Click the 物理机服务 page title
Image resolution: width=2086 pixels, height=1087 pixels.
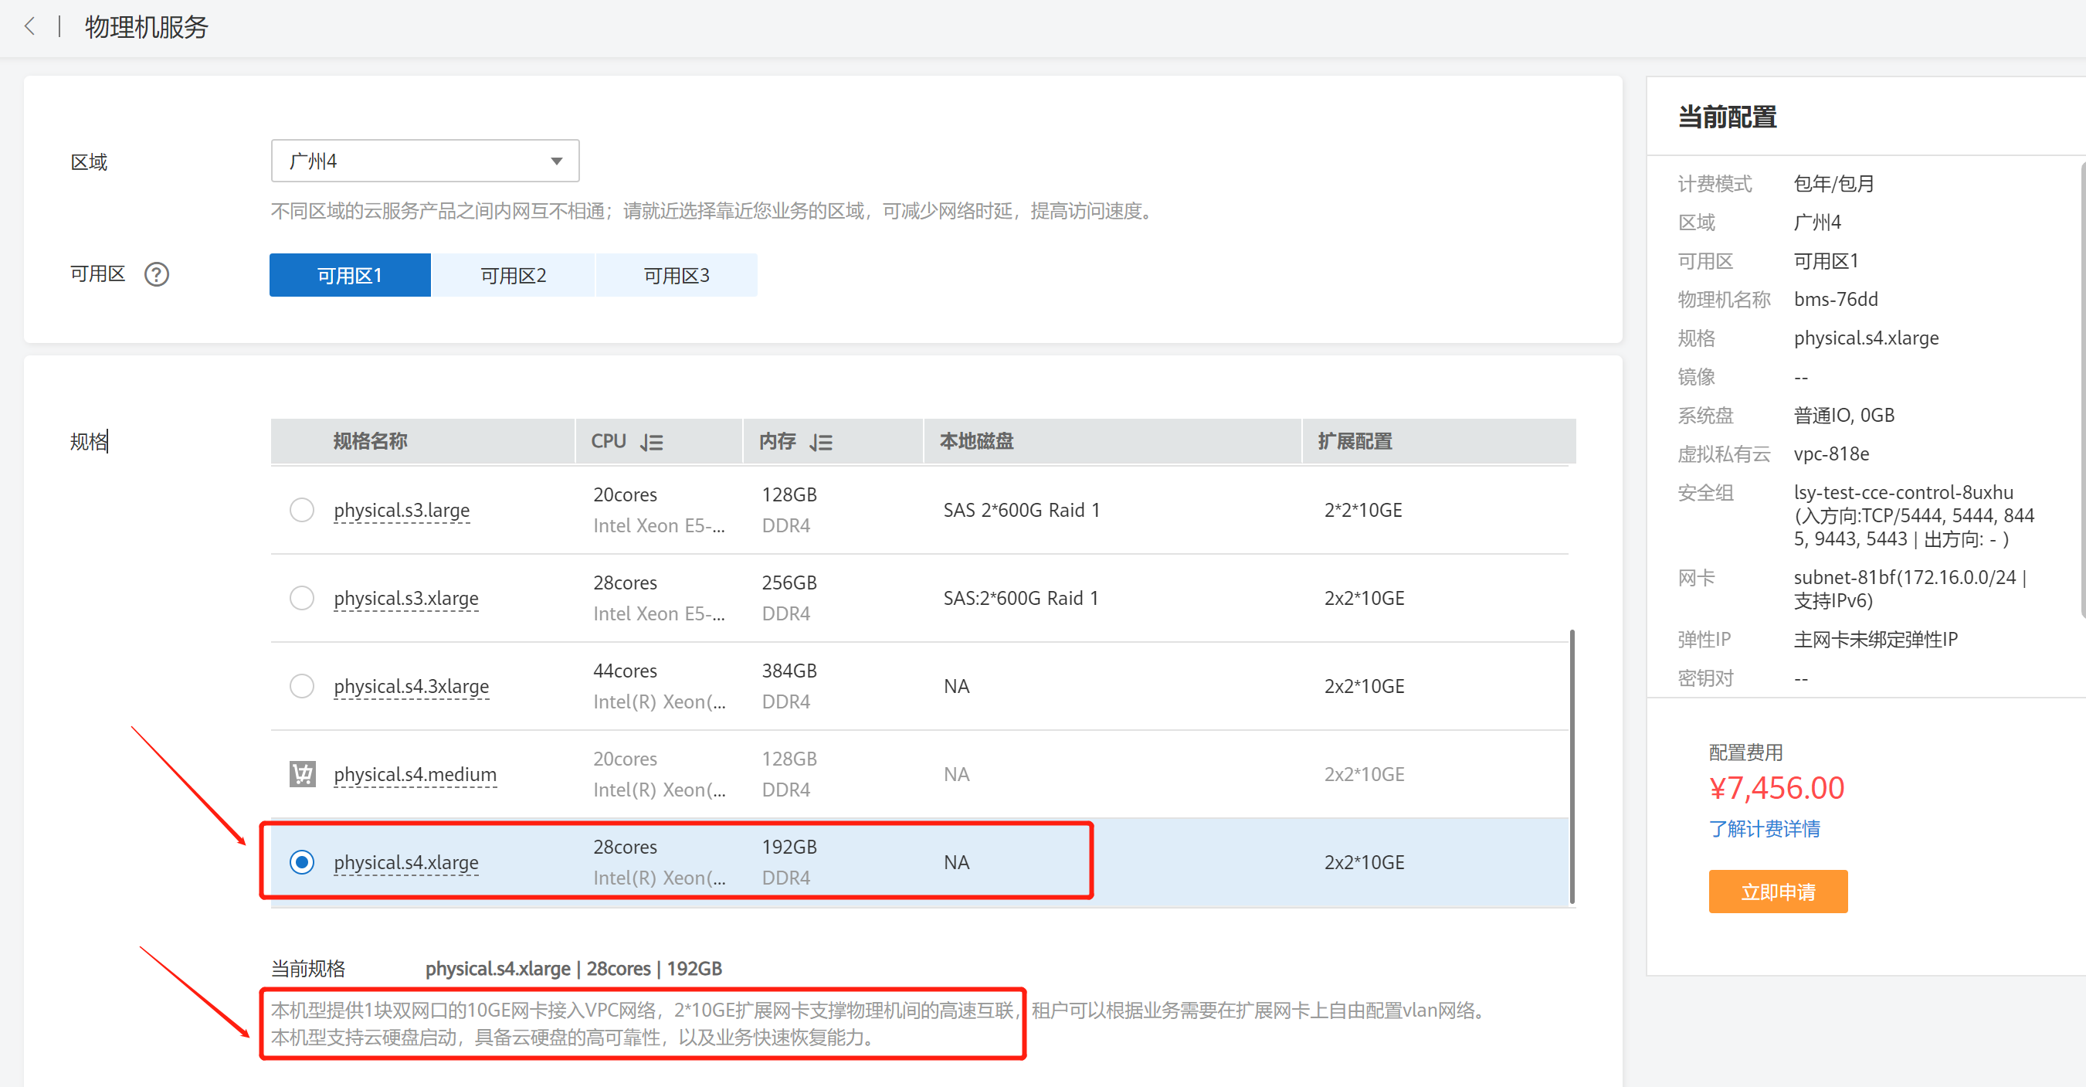coord(147,28)
